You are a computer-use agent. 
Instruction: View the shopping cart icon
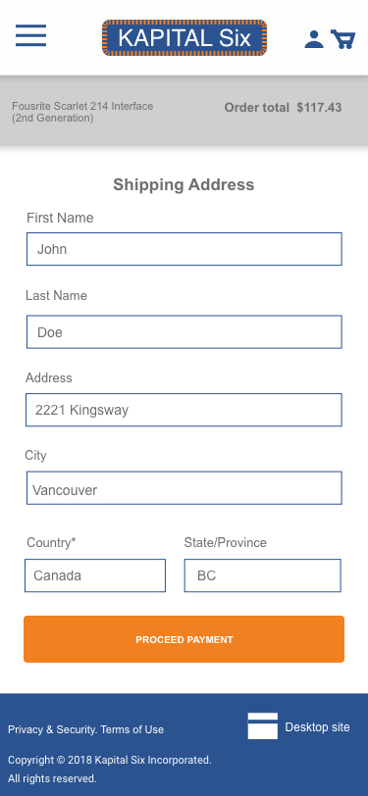tap(343, 39)
